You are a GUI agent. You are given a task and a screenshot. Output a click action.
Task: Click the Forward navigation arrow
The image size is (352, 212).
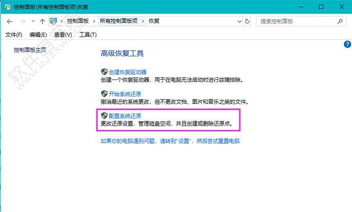click(22, 22)
